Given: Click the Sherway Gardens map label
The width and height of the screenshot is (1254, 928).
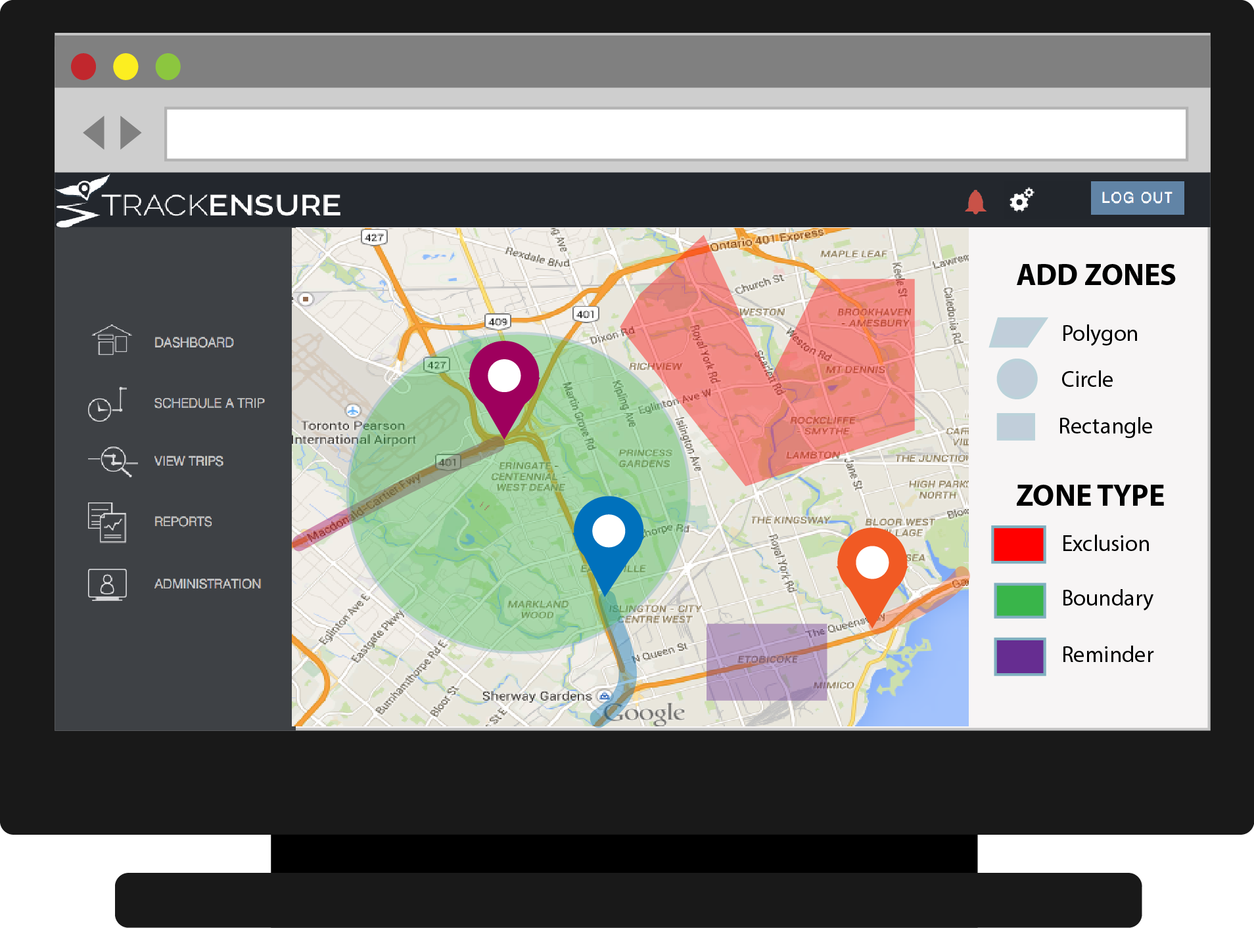Looking at the screenshot, I should (x=537, y=696).
